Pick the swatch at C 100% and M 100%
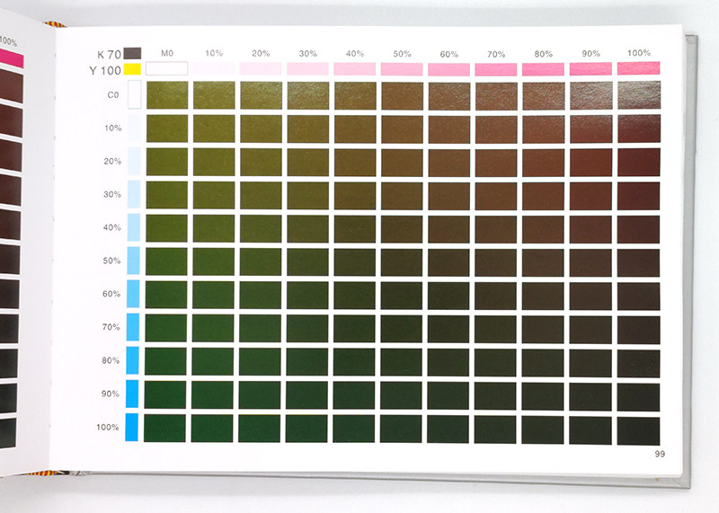 638,431
